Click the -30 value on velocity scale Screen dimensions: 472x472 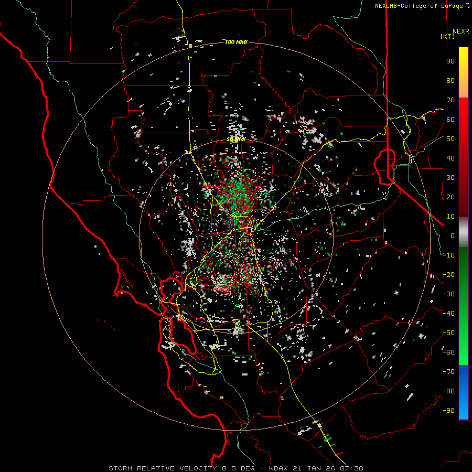coord(448,294)
